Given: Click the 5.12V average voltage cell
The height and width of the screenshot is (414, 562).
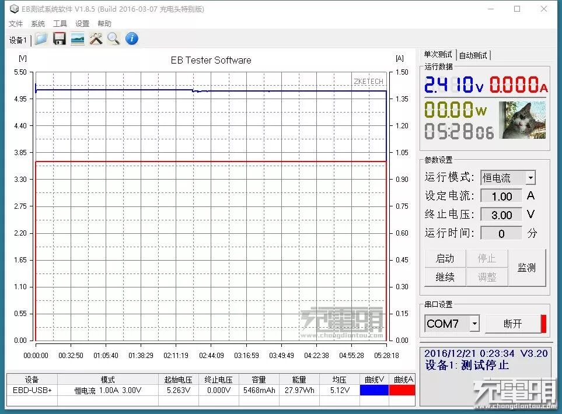Looking at the screenshot, I should 340,390.
